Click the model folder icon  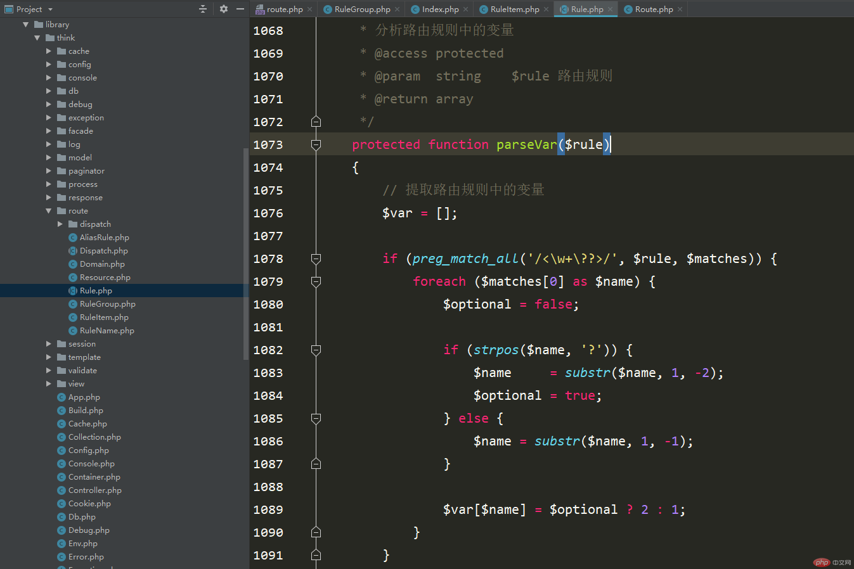click(x=61, y=158)
